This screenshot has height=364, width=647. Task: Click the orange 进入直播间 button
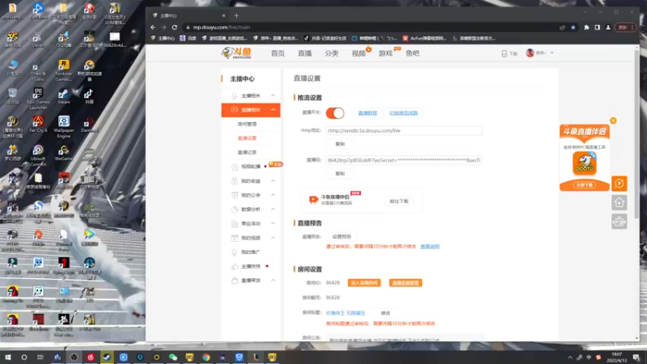click(x=364, y=282)
